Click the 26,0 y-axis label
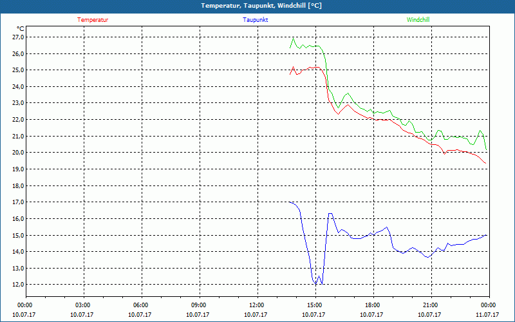This screenshot has height=322, width=515. point(18,53)
